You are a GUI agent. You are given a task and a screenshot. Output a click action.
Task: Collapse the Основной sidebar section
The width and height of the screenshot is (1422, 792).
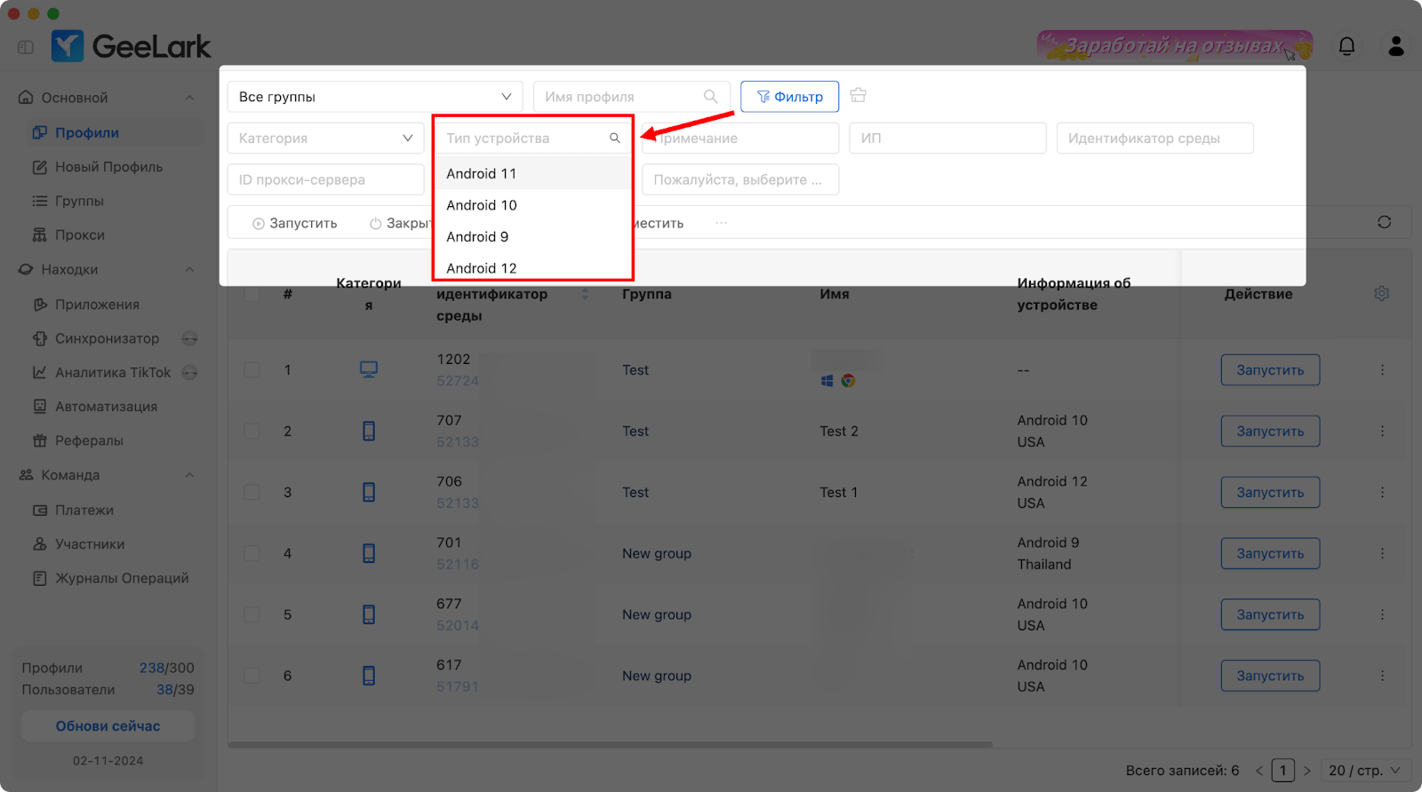click(189, 98)
